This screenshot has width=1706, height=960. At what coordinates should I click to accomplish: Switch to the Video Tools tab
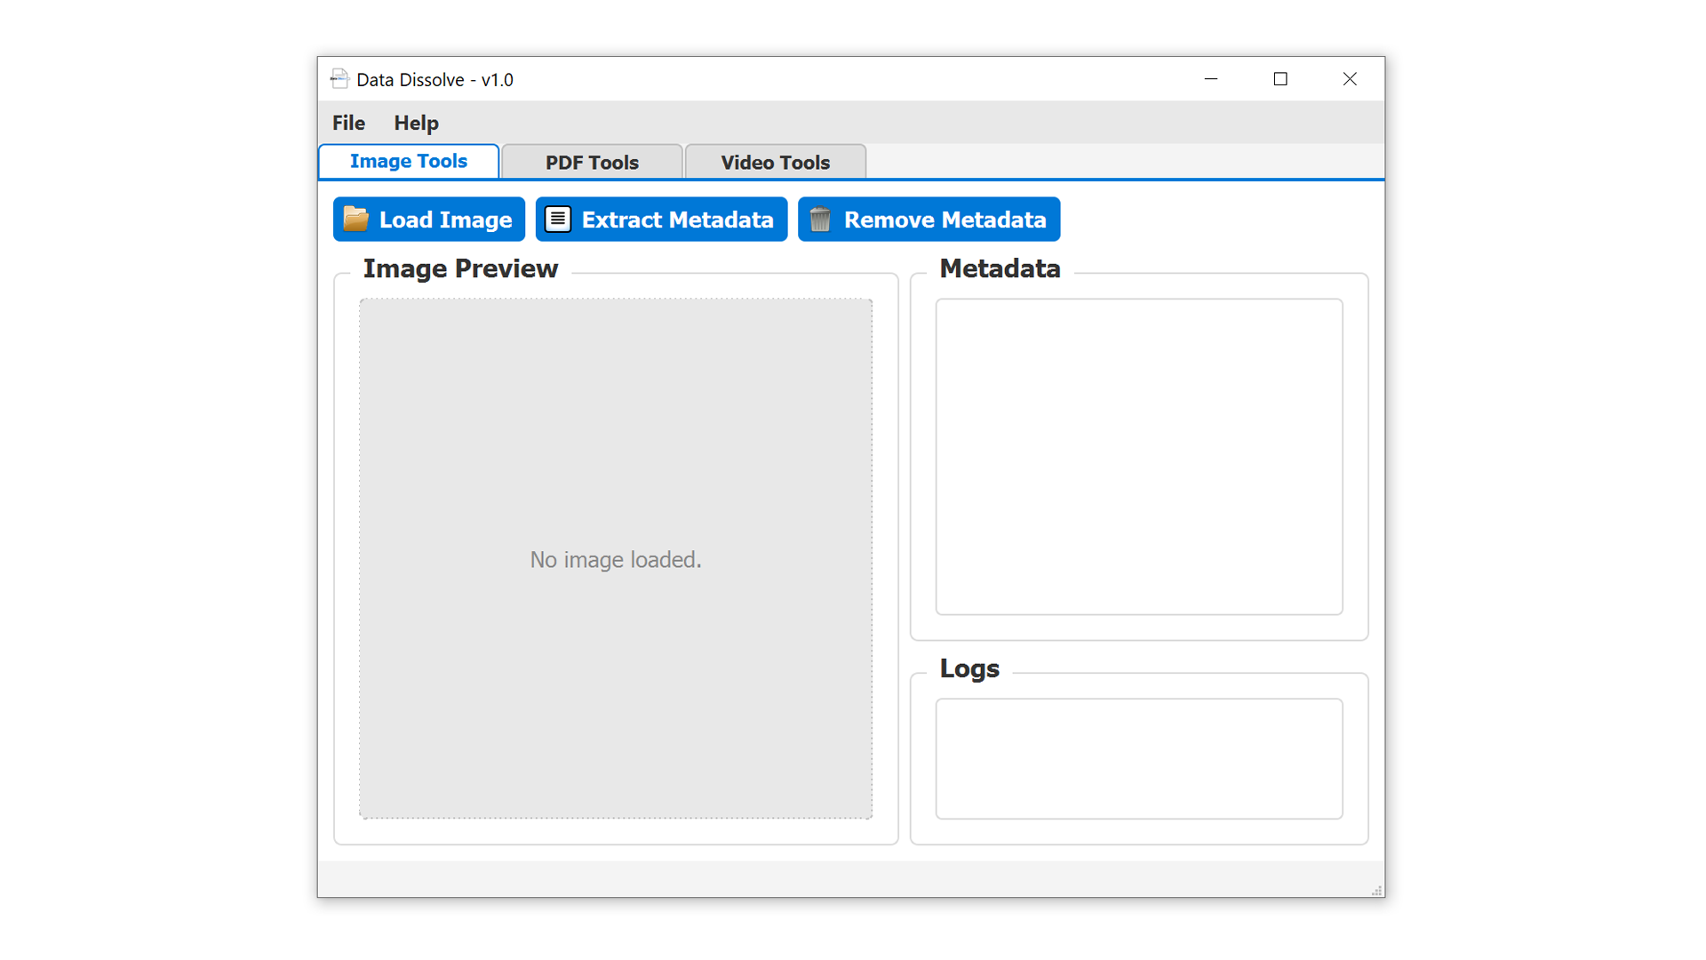775,163
